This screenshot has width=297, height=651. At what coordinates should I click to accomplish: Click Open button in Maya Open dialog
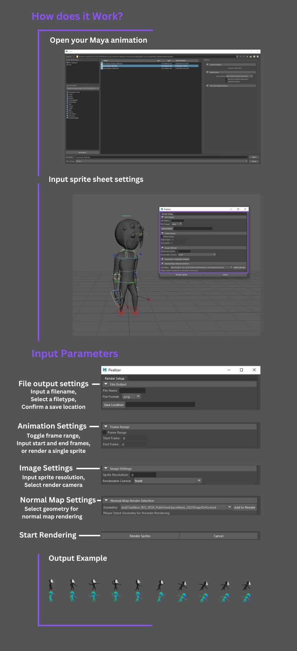point(254,157)
